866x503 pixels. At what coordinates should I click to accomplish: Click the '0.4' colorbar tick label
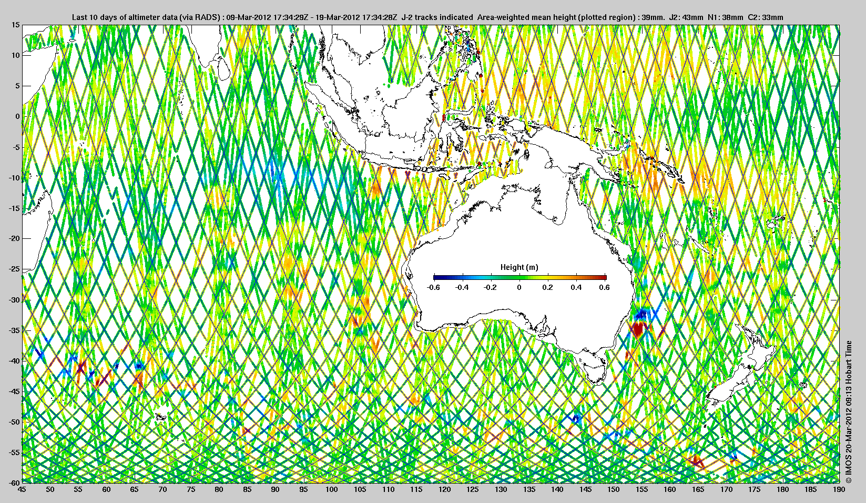tap(576, 287)
